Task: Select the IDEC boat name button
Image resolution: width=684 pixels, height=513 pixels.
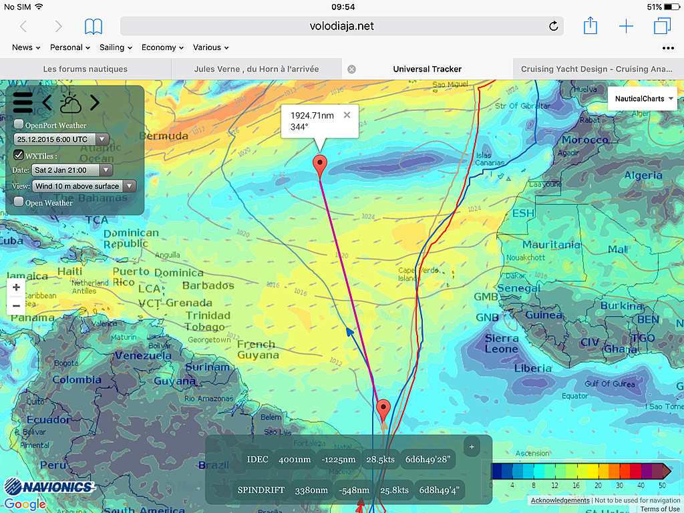Action: click(x=257, y=460)
